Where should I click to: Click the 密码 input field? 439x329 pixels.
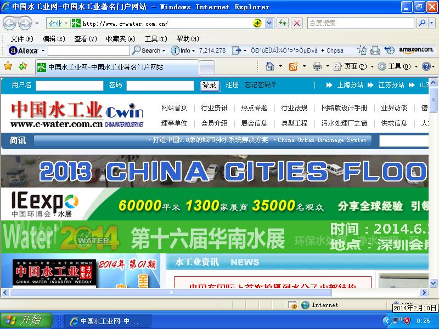[x=160, y=86]
